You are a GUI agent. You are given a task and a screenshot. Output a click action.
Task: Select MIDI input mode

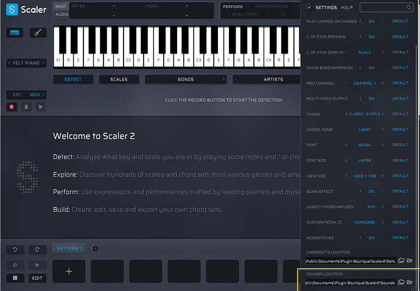61,7
